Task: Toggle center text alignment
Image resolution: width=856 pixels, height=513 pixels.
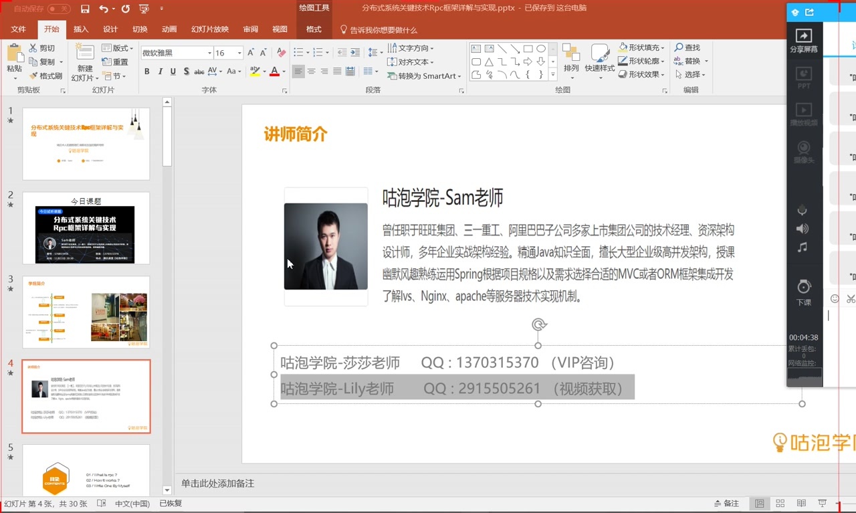Action: coord(312,72)
